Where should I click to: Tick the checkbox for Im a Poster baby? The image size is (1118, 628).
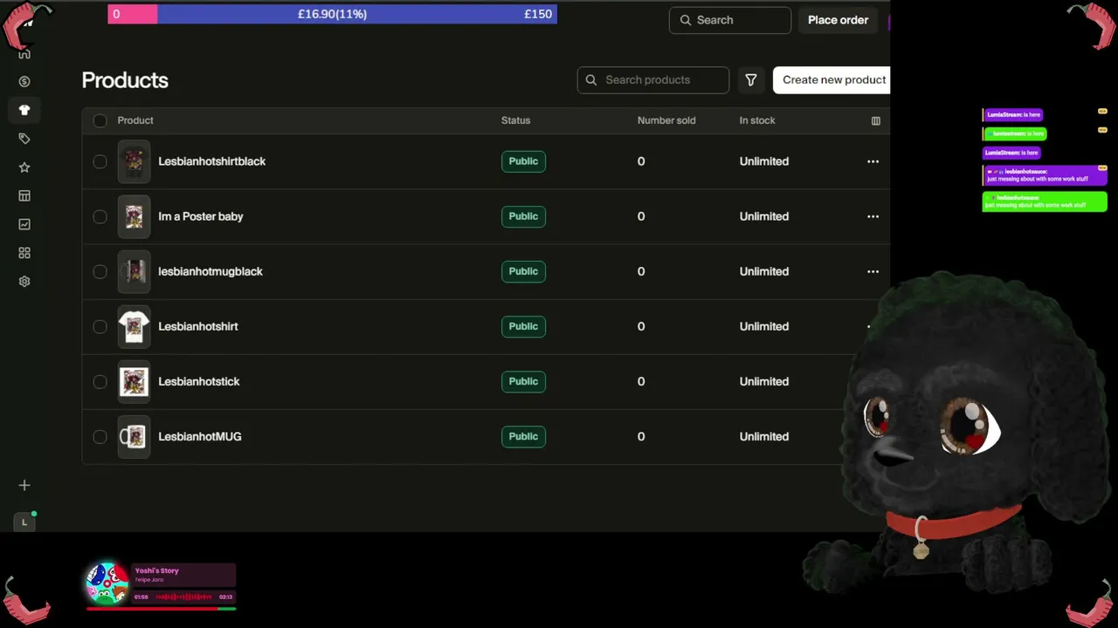pos(100,216)
